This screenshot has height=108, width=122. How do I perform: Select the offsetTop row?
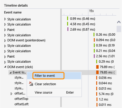[x=21, y=99]
